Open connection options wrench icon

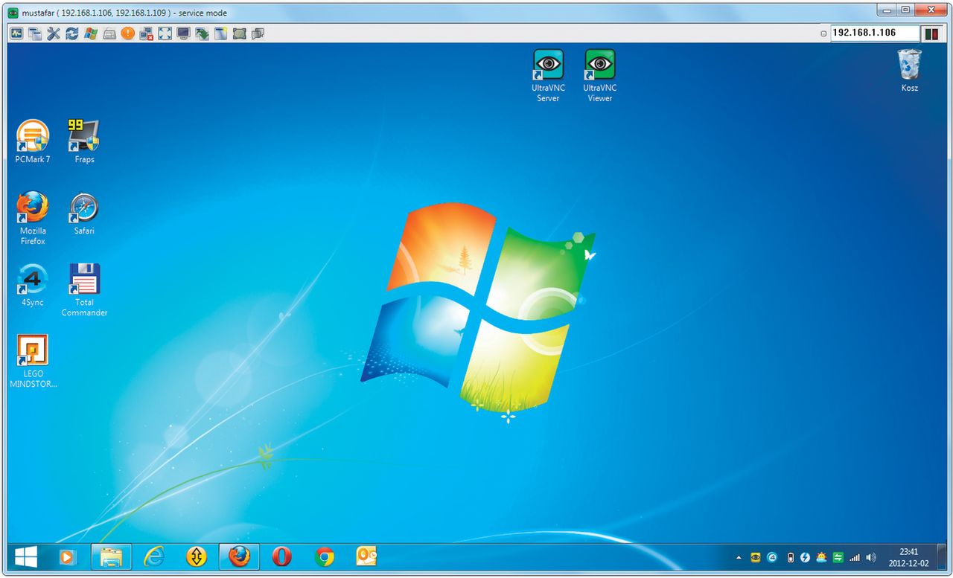point(54,33)
